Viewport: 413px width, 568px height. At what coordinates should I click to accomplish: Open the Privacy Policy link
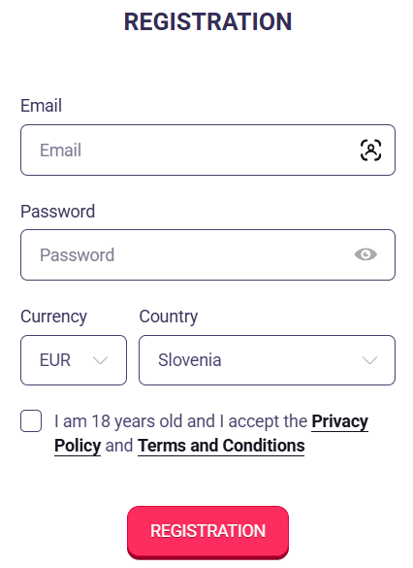tap(339, 421)
